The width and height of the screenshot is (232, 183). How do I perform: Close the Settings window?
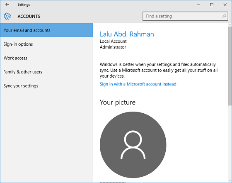click(x=225, y=5)
